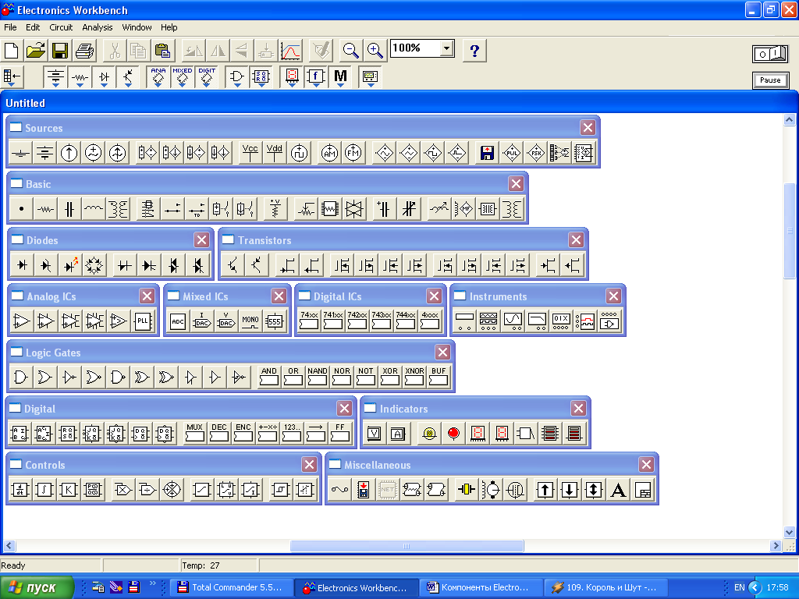Select the capacitor in Basic panel
The width and height of the screenshot is (799, 599).
tap(69, 209)
